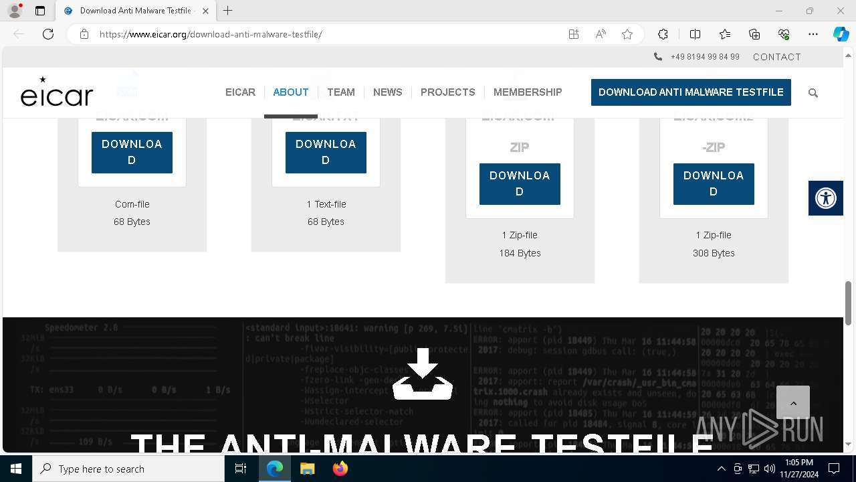Open the Edge profile icon
This screenshot has width=856, height=482.
[15, 11]
